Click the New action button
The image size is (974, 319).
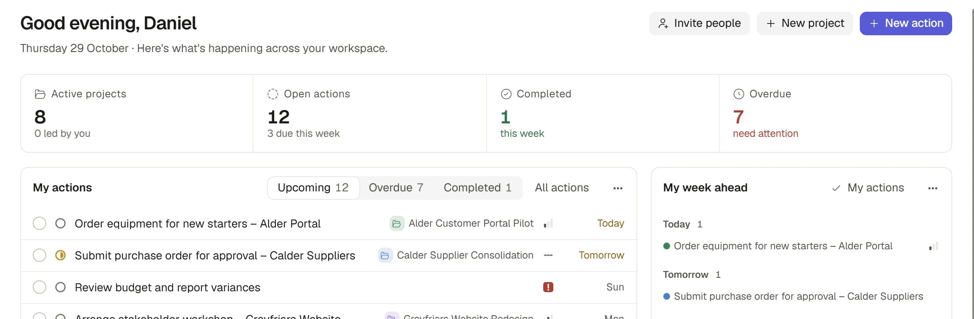tap(906, 24)
